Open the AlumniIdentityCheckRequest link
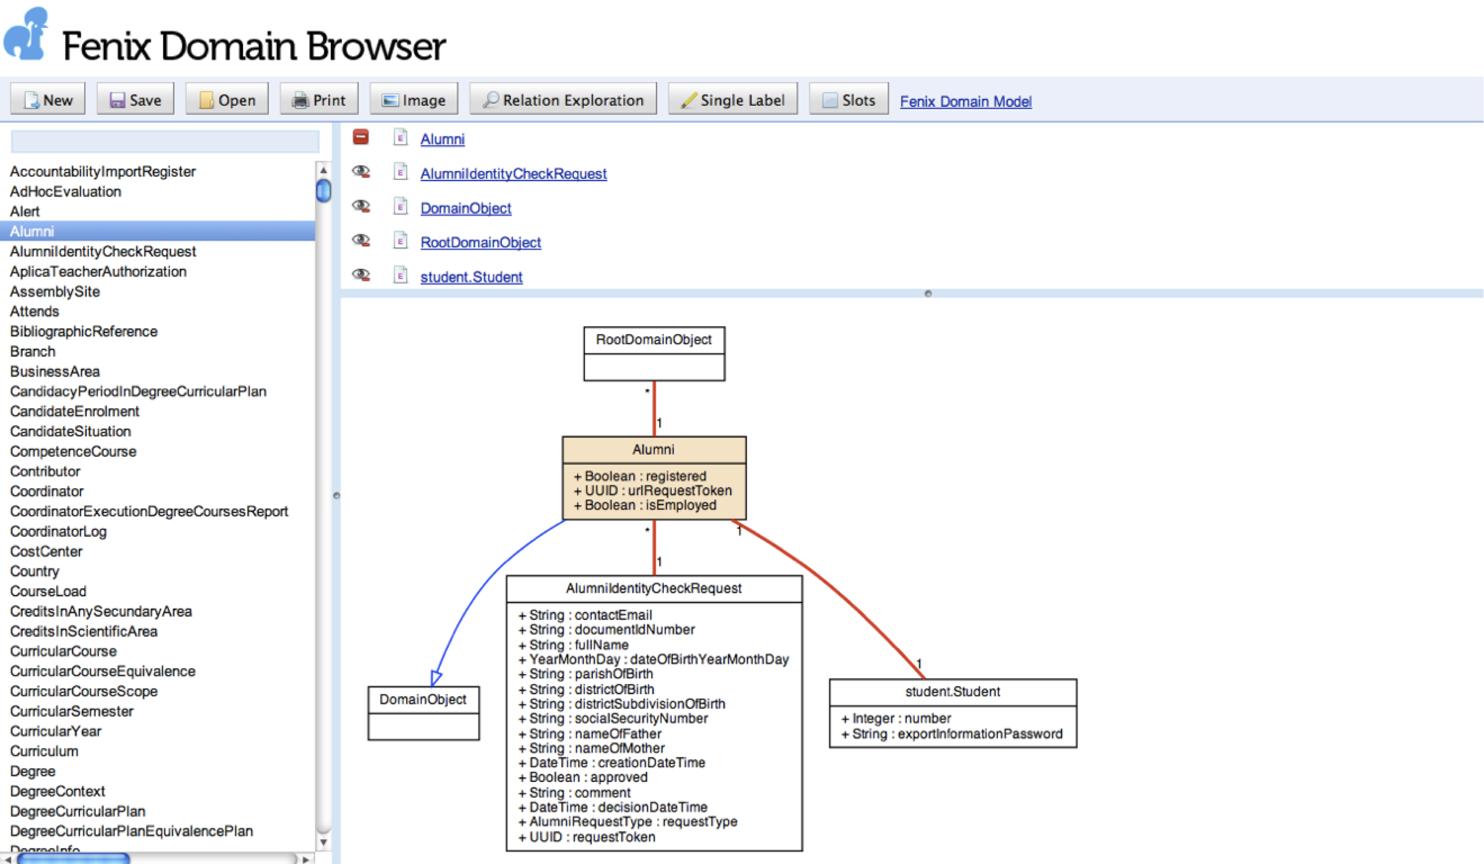Image resolution: width=1484 pixels, height=864 pixels. (514, 174)
